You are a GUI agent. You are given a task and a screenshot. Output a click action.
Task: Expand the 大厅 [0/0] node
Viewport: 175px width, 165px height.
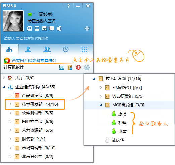click(x=4, y=78)
